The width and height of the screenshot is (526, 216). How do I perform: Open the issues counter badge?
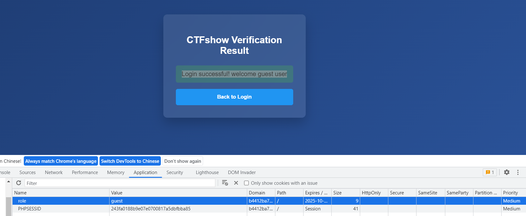point(490,172)
